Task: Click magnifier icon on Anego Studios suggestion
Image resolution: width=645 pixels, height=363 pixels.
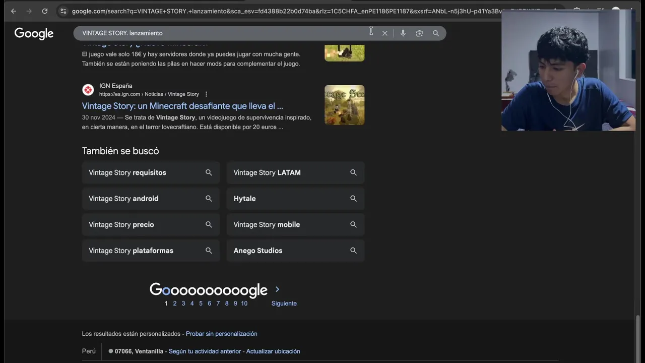Action: (353, 251)
